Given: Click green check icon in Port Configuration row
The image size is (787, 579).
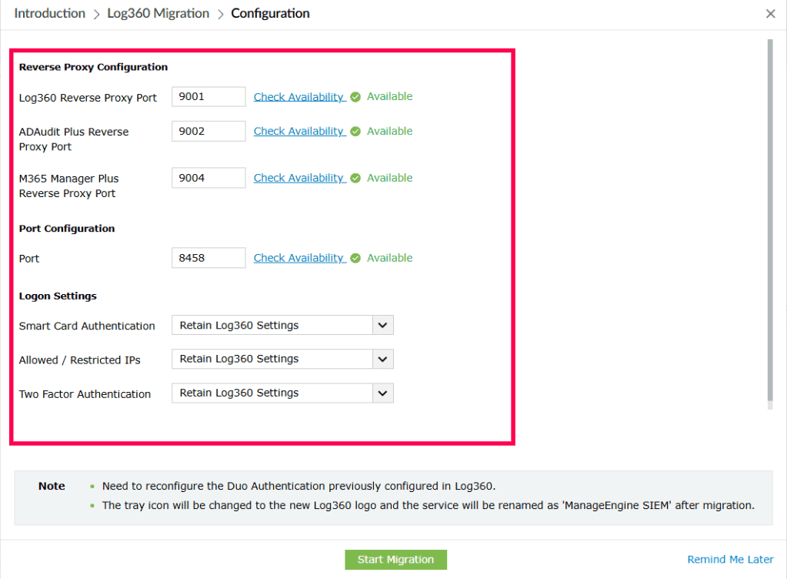Looking at the screenshot, I should coord(355,258).
